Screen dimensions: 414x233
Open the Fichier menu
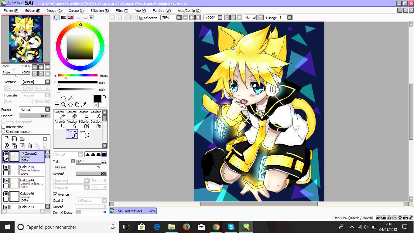pos(11,11)
